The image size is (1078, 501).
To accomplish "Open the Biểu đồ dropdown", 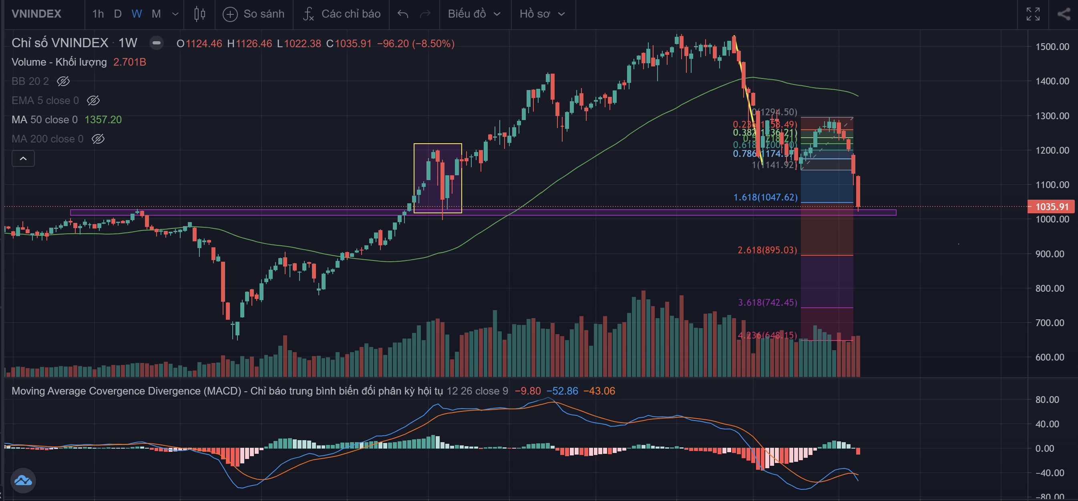I will click(x=474, y=14).
